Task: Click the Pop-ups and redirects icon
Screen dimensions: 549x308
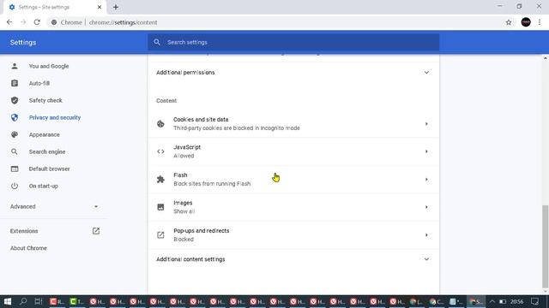Action: [160, 235]
